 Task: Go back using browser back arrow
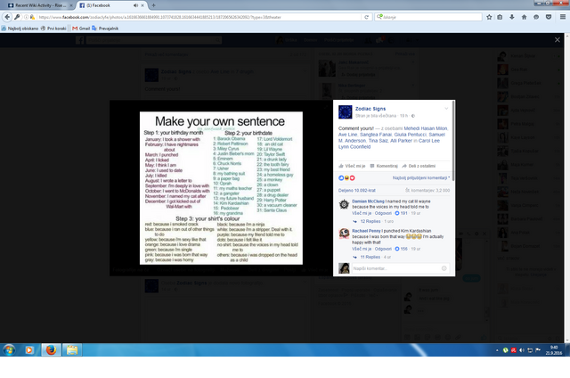click(7, 17)
